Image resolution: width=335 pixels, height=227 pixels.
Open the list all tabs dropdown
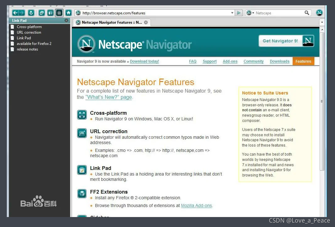click(x=322, y=22)
